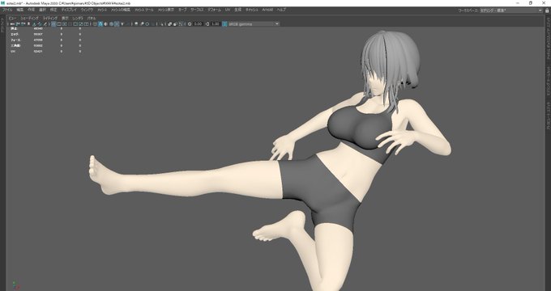Open the ヘルプ (Help) menu
Viewport: 551px width, 291px height.
pyautogui.click(x=281, y=10)
